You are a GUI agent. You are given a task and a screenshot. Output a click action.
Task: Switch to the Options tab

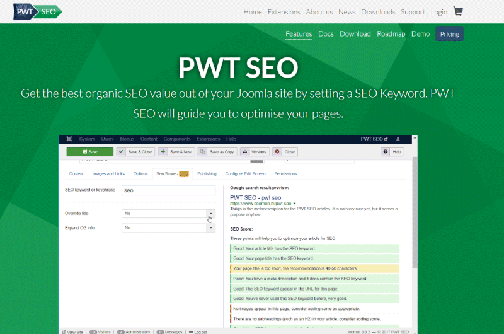click(140, 173)
